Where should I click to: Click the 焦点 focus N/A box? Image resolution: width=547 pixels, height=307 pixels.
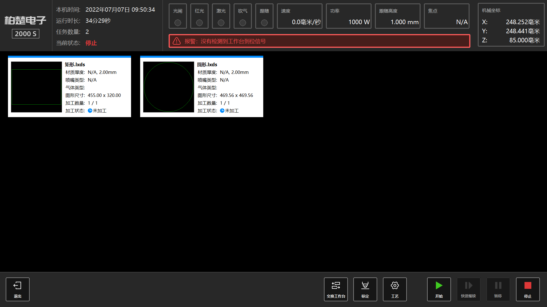coord(447,16)
